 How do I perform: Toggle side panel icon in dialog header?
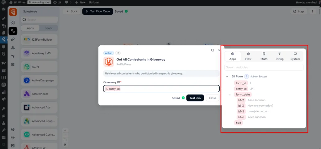pyautogui.click(x=213, y=50)
